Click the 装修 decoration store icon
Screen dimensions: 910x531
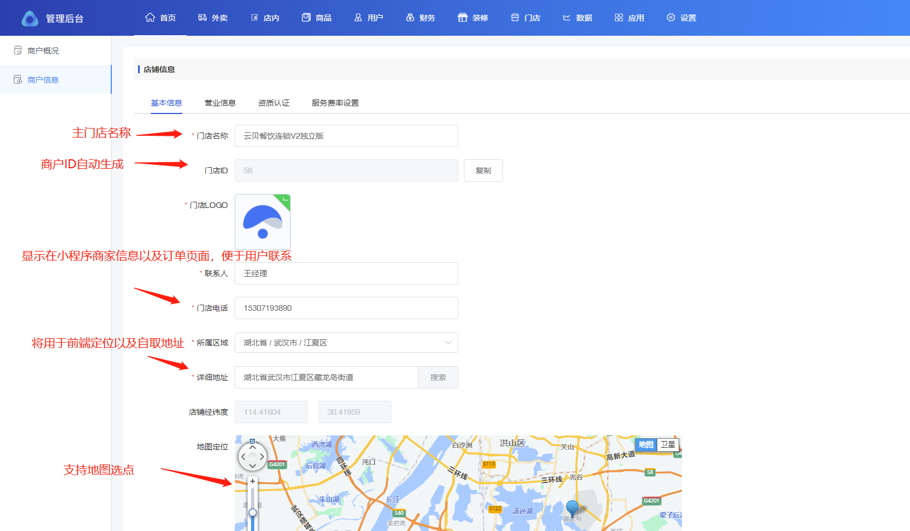click(462, 17)
